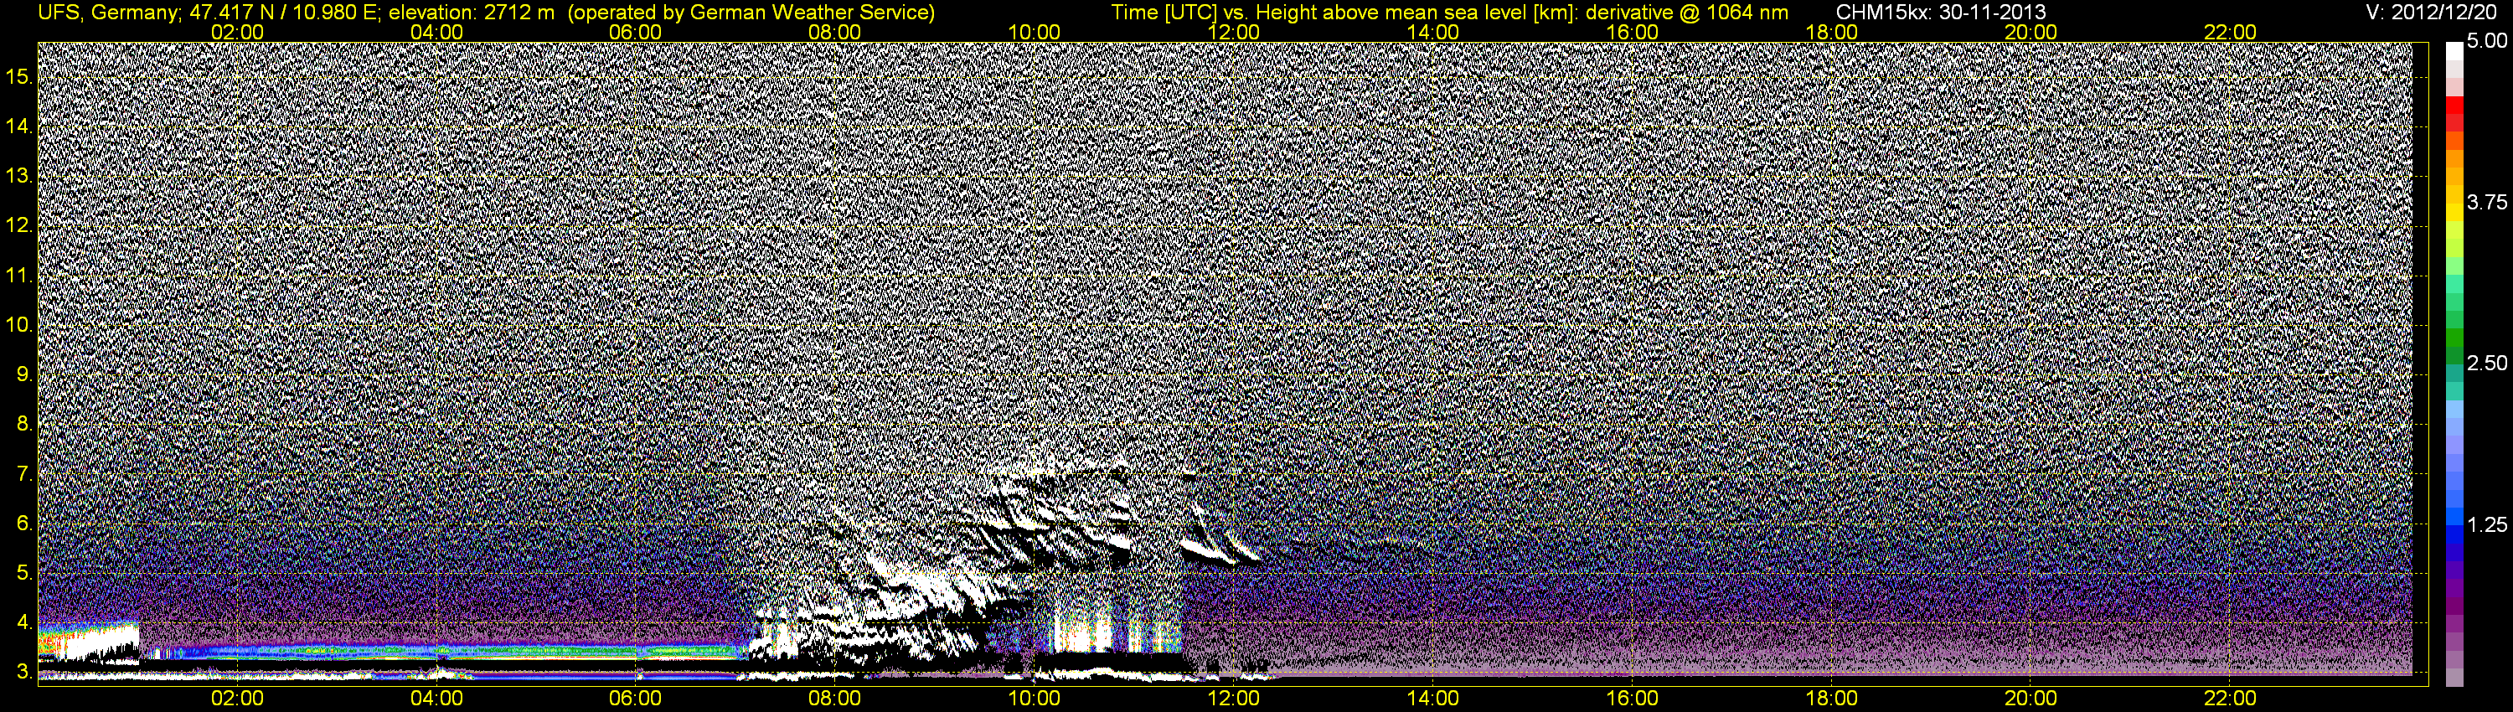Click the height axis label '13.'
The width and height of the screenshot is (2513, 712).
tap(19, 176)
